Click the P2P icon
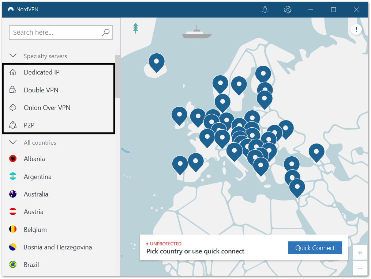371x279 pixels. [13, 125]
